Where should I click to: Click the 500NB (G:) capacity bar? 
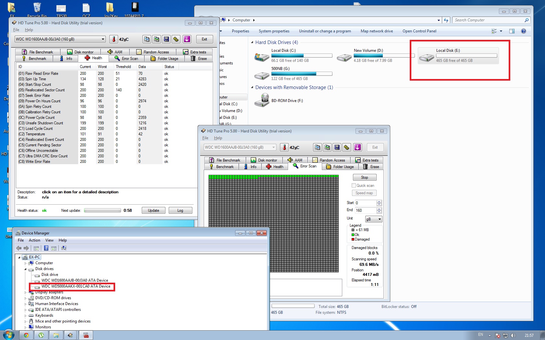point(302,74)
